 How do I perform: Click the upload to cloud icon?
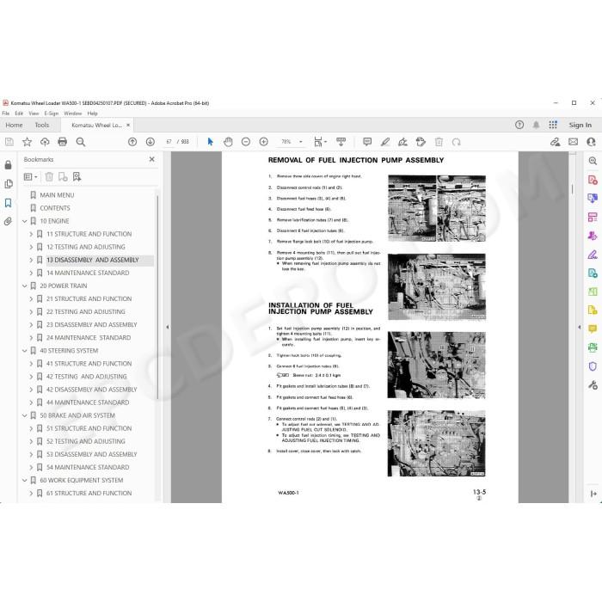[45, 142]
